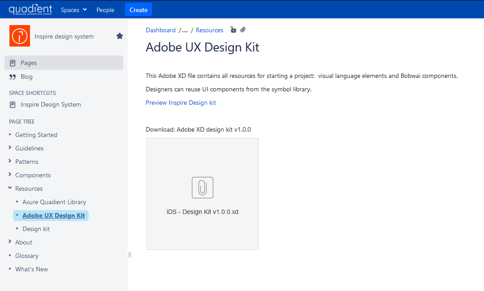
Task: Open the What's New page
Action: (x=31, y=269)
